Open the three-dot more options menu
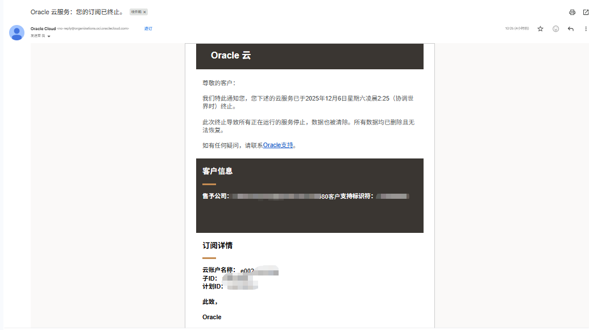 click(586, 28)
